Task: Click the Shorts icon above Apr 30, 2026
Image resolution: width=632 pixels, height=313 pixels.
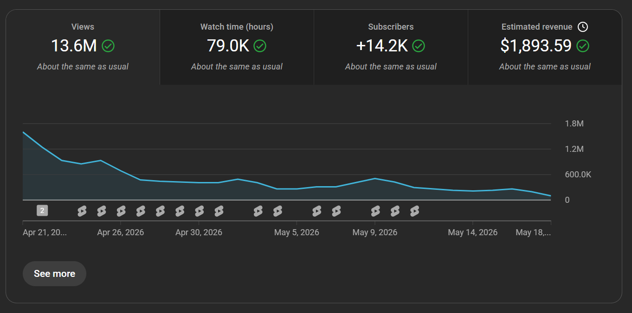Action: click(x=199, y=211)
